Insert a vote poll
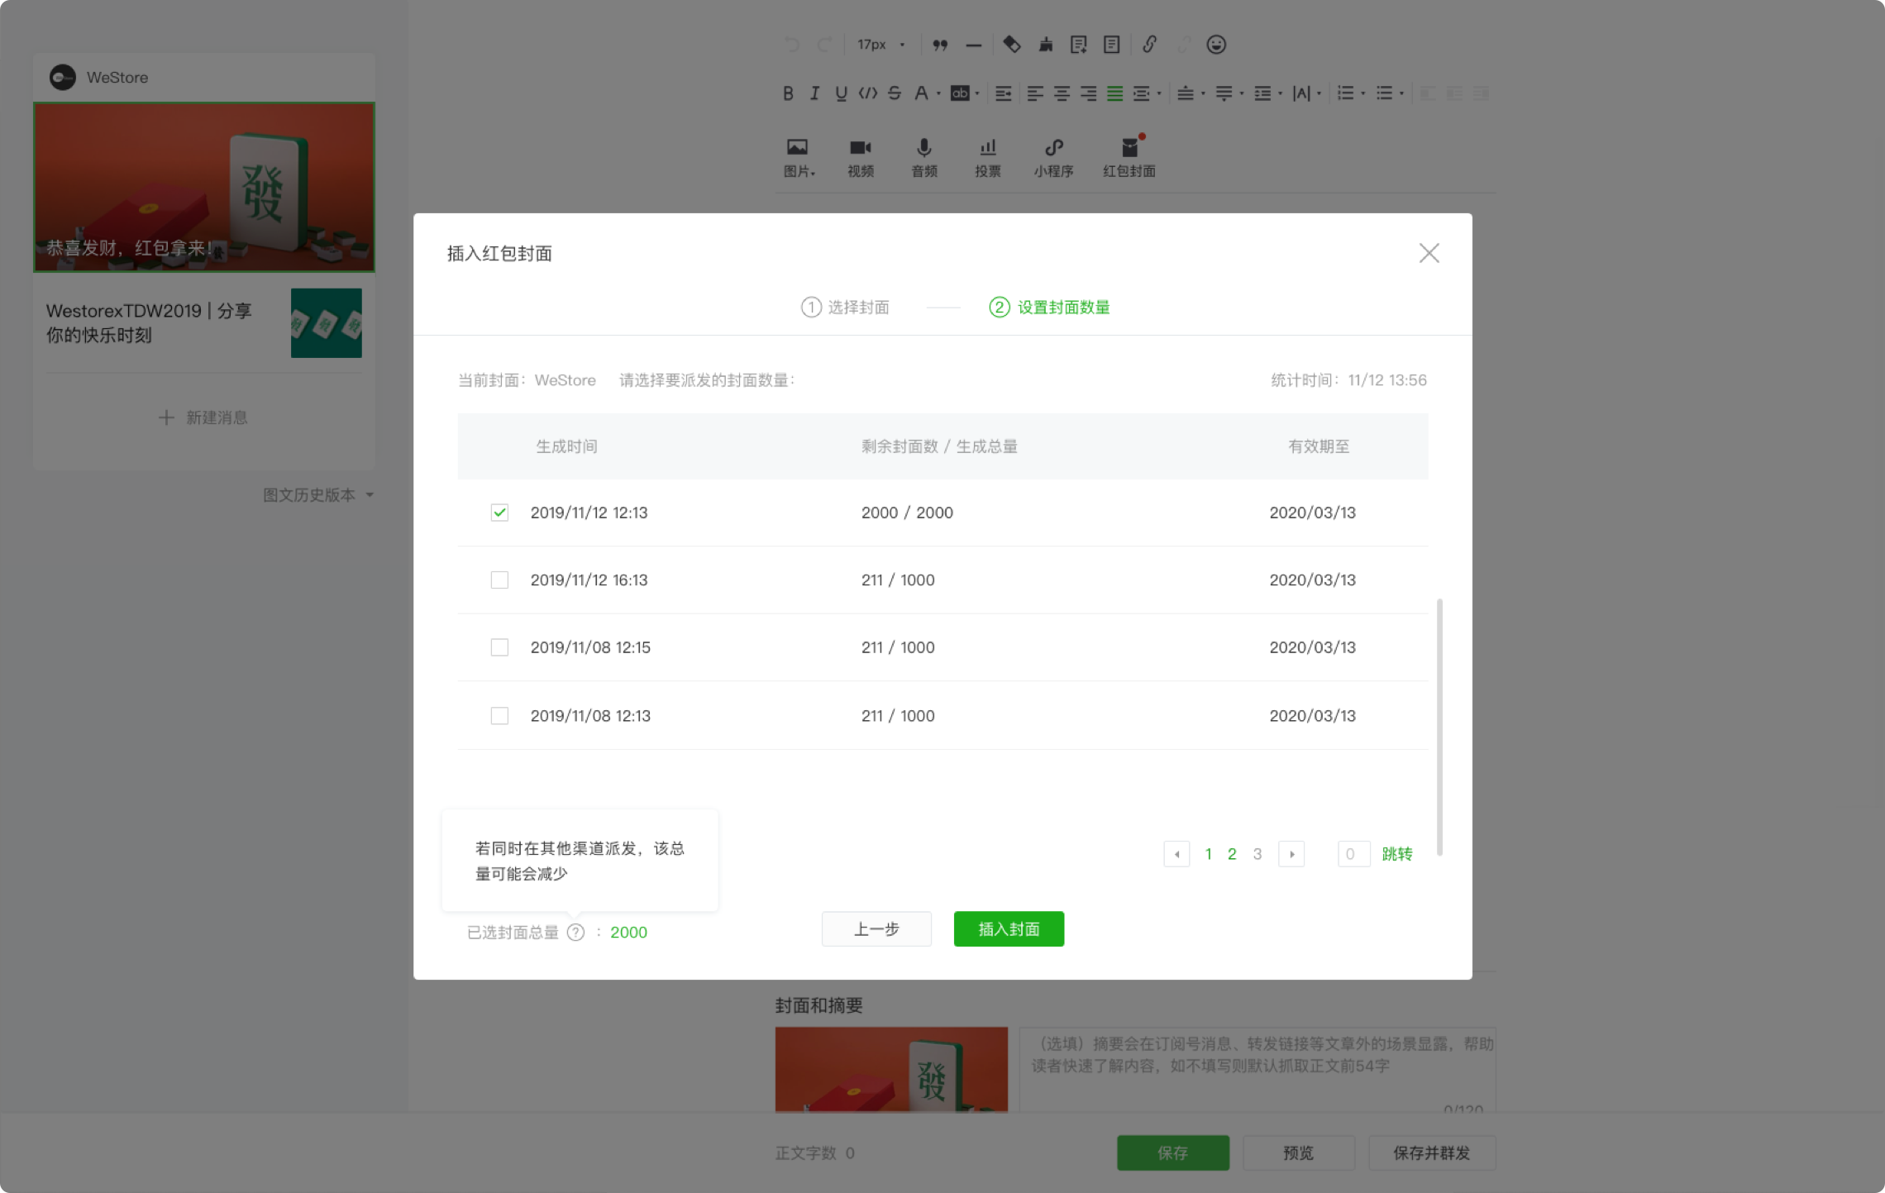 pos(988,157)
